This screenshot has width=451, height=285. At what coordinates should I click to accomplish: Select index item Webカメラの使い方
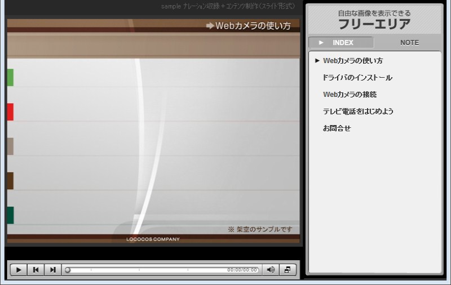[x=353, y=61]
